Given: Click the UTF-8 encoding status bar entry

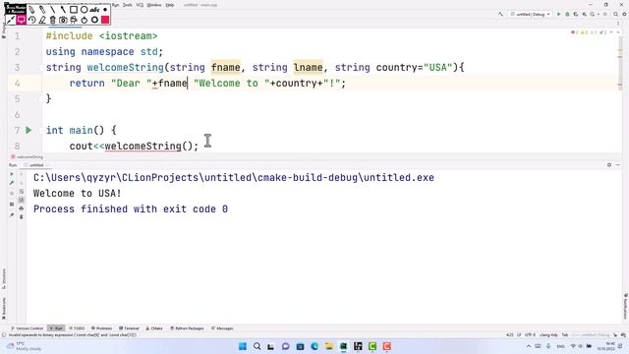Looking at the screenshot, I should point(530,334).
